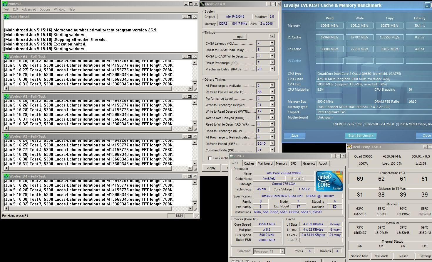Open the Advanced menu in Prime95
This screenshot has width=432, height=262.
[x=29, y=9]
